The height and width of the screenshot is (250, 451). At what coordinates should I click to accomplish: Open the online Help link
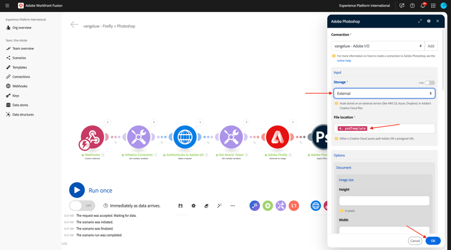tap(344, 61)
